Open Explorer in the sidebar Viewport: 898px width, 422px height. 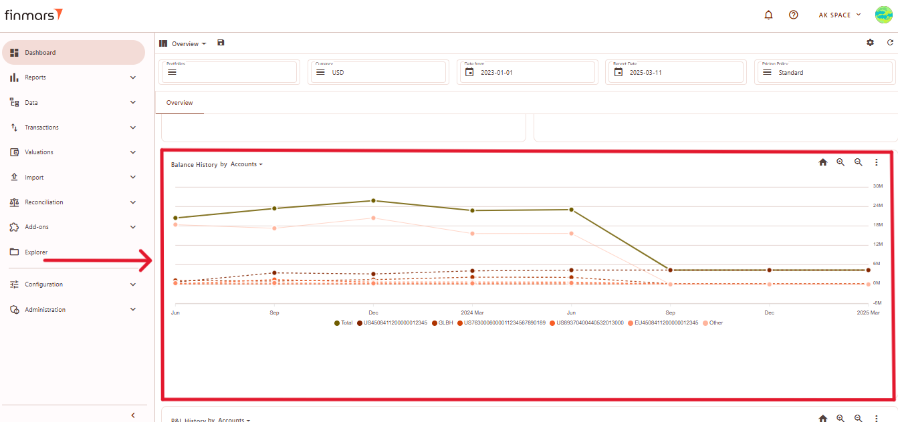[36, 252]
